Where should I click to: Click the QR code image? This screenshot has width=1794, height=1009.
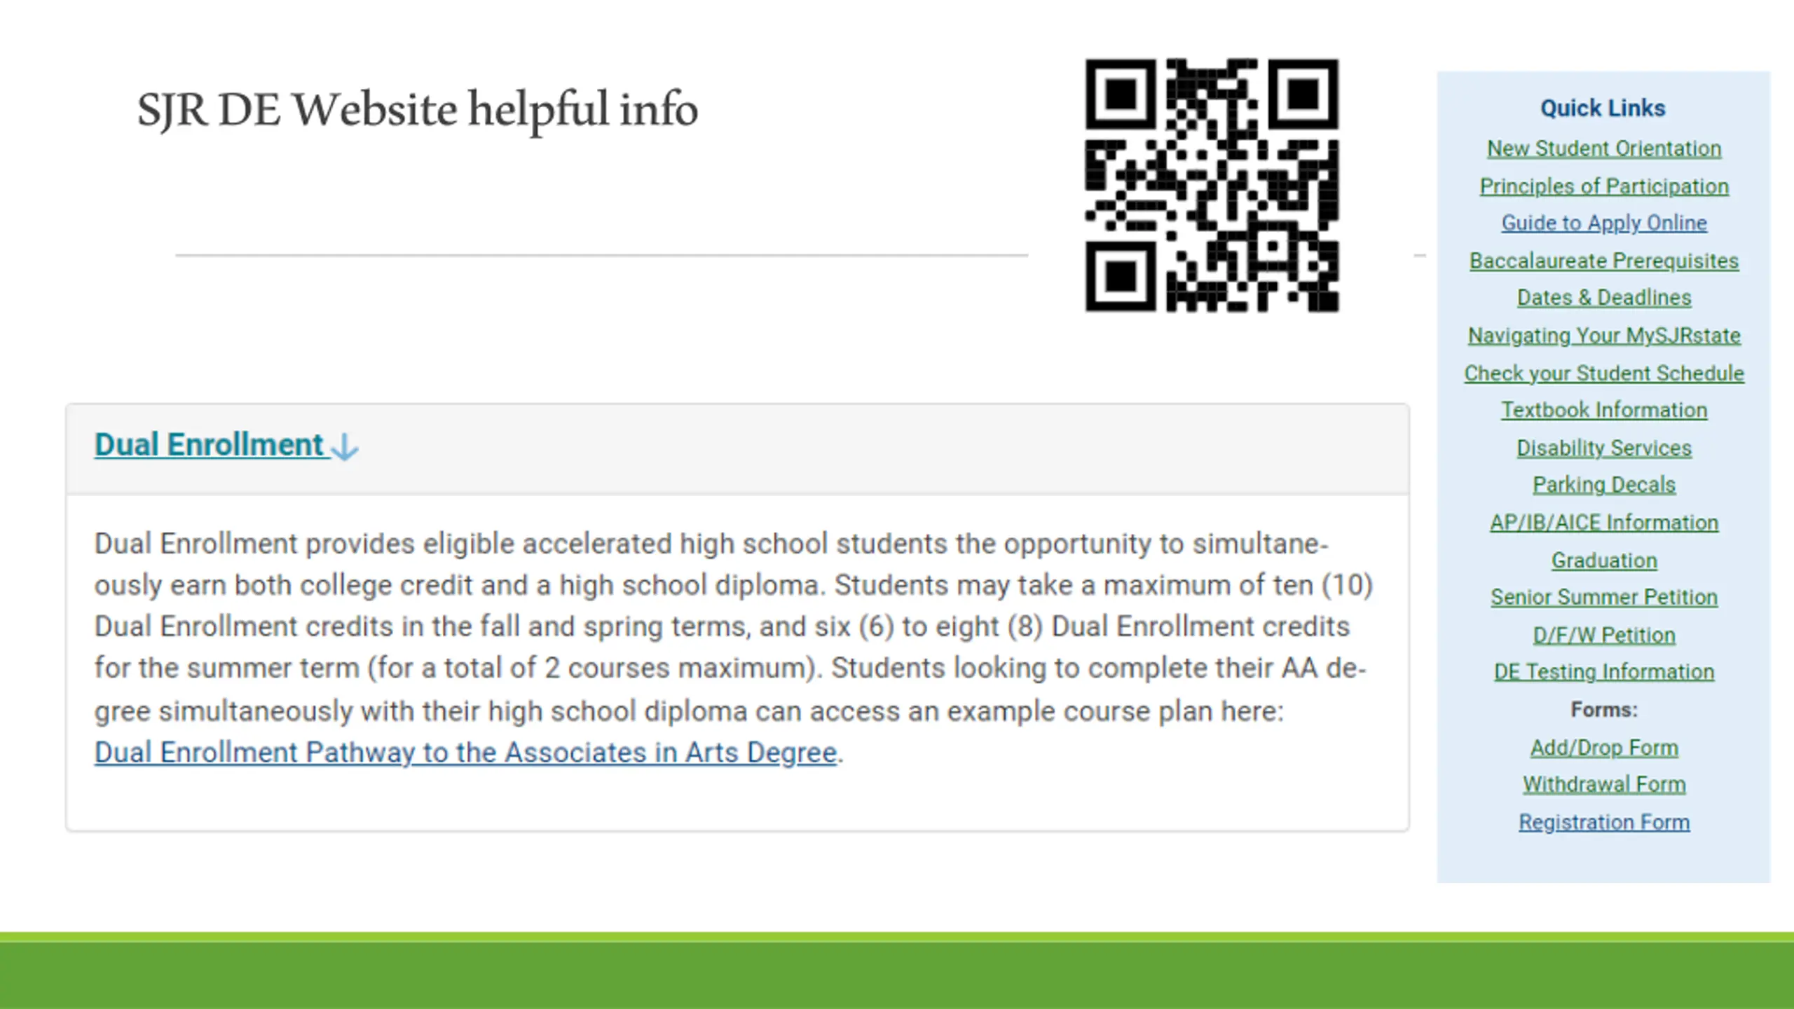[x=1212, y=185]
